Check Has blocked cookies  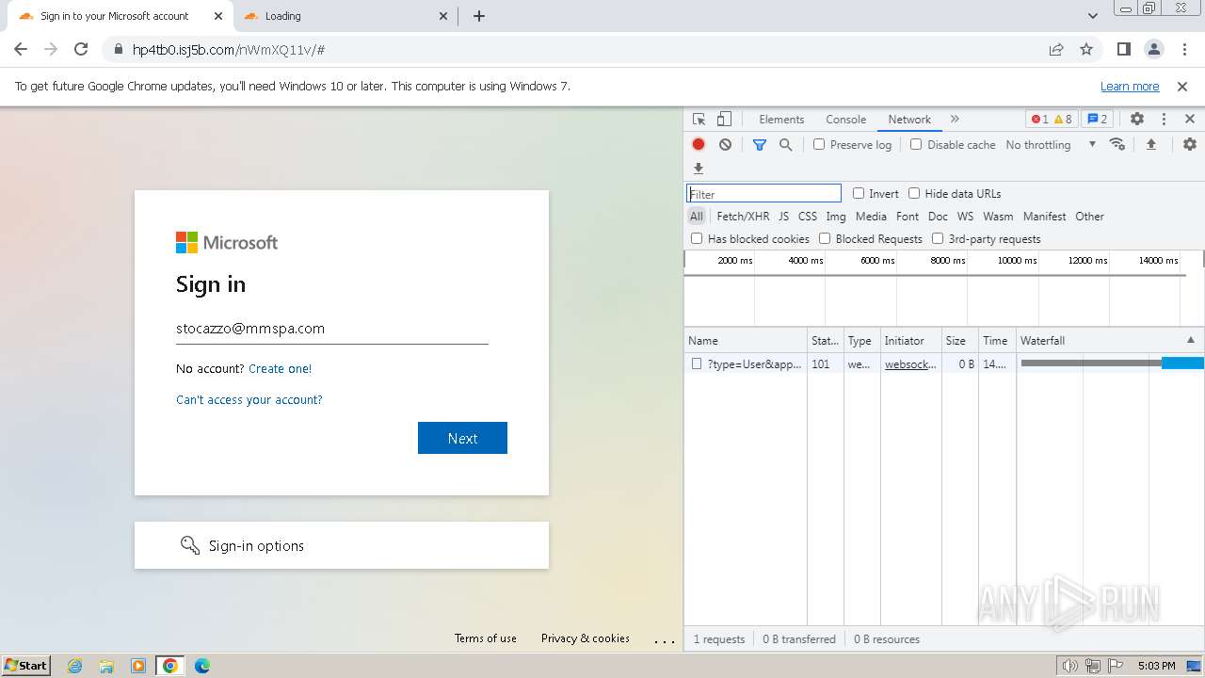point(697,239)
